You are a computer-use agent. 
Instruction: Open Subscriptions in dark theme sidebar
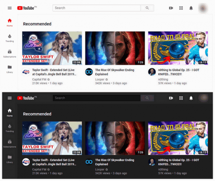pyautogui.click(x=10, y=144)
